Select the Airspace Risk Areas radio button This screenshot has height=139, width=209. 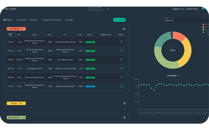coord(41,20)
